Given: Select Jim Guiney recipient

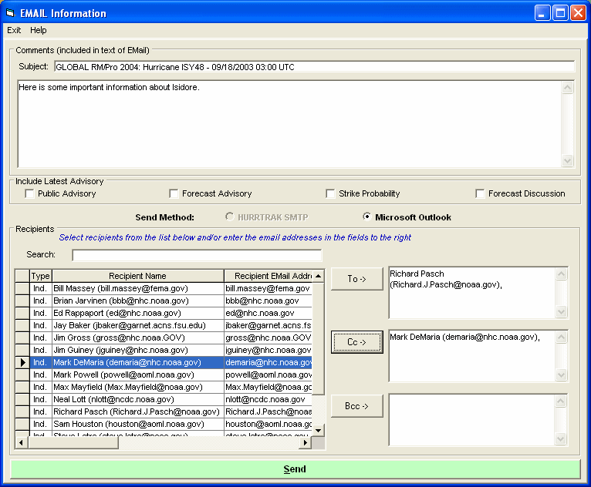Looking at the screenshot, I should (164, 350).
